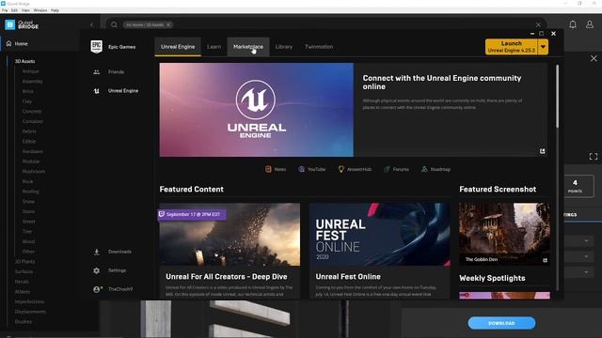
Task: Expand the 3D Plants category
Action: point(25,262)
